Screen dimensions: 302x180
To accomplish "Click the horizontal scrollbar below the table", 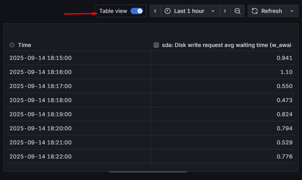I will pos(148,171).
